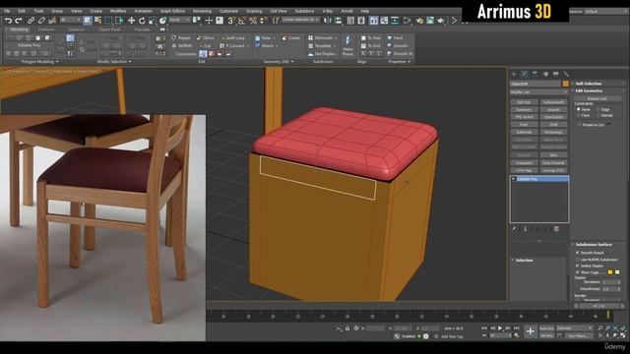Click the Unwrap UVW modifier button
The image size is (630, 354).
[x=553, y=170]
